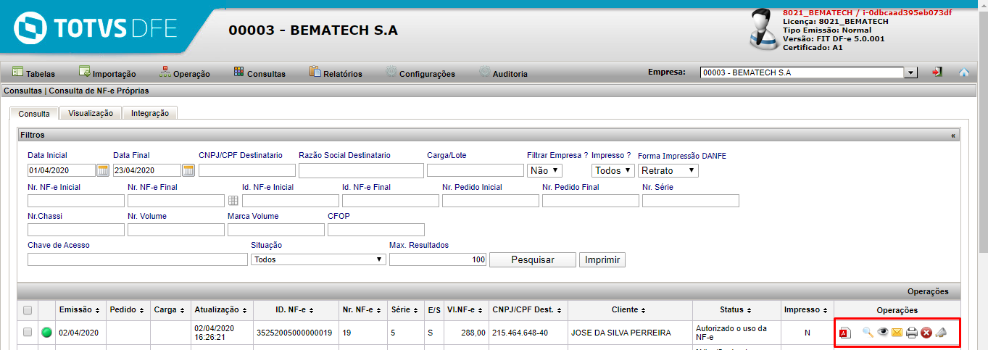Viewport: 988px width, 350px height.
Task: Click the Chave de Acesso field
Action: click(138, 259)
